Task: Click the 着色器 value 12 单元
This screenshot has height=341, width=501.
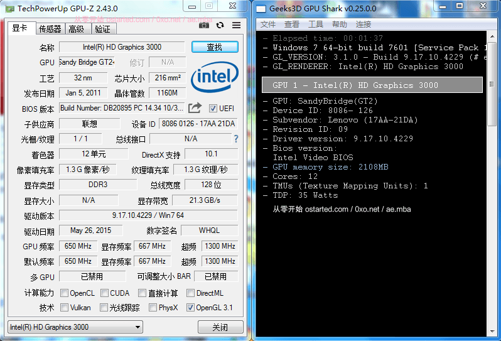Action: [94, 154]
